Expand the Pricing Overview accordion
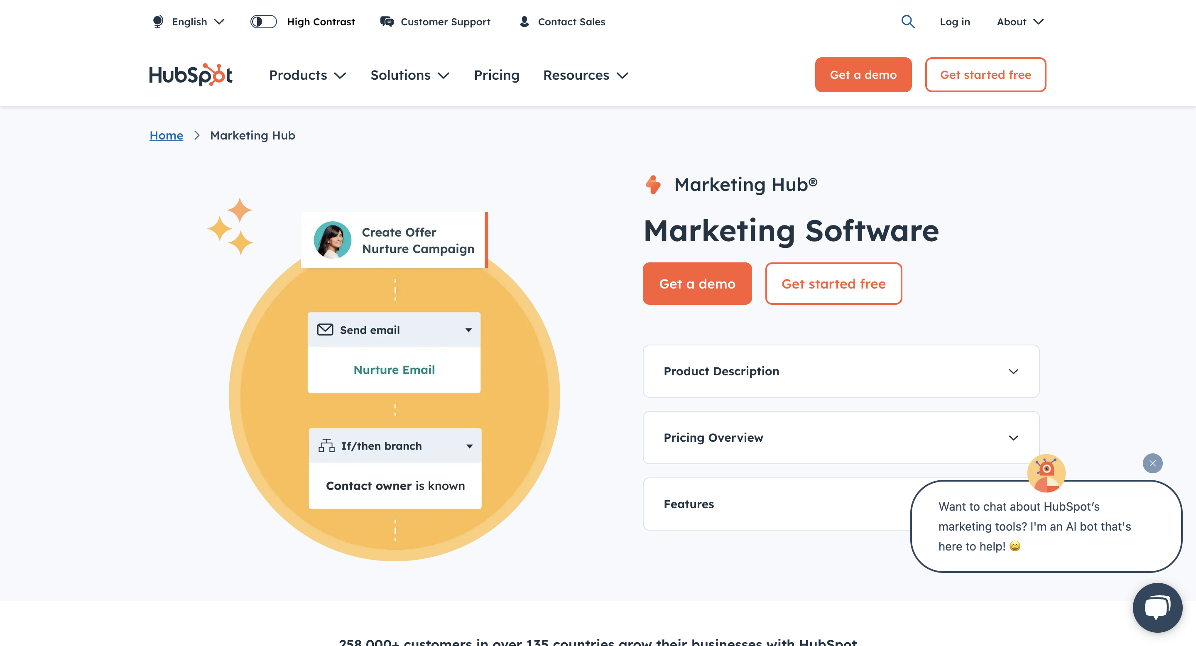Screen dimensions: 1196x646 [841, 438]
